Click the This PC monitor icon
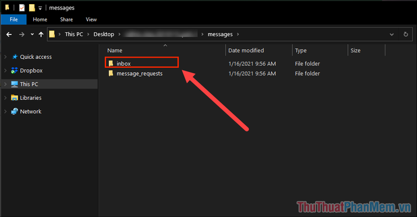417x217 pixels. click(x=14, y=84)
